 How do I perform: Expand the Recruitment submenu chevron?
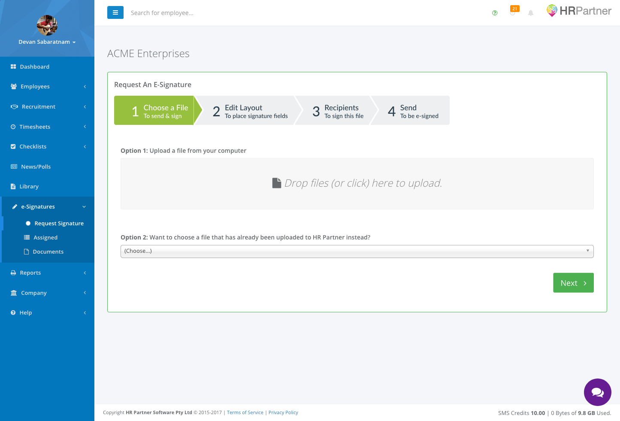pos(85,106)
